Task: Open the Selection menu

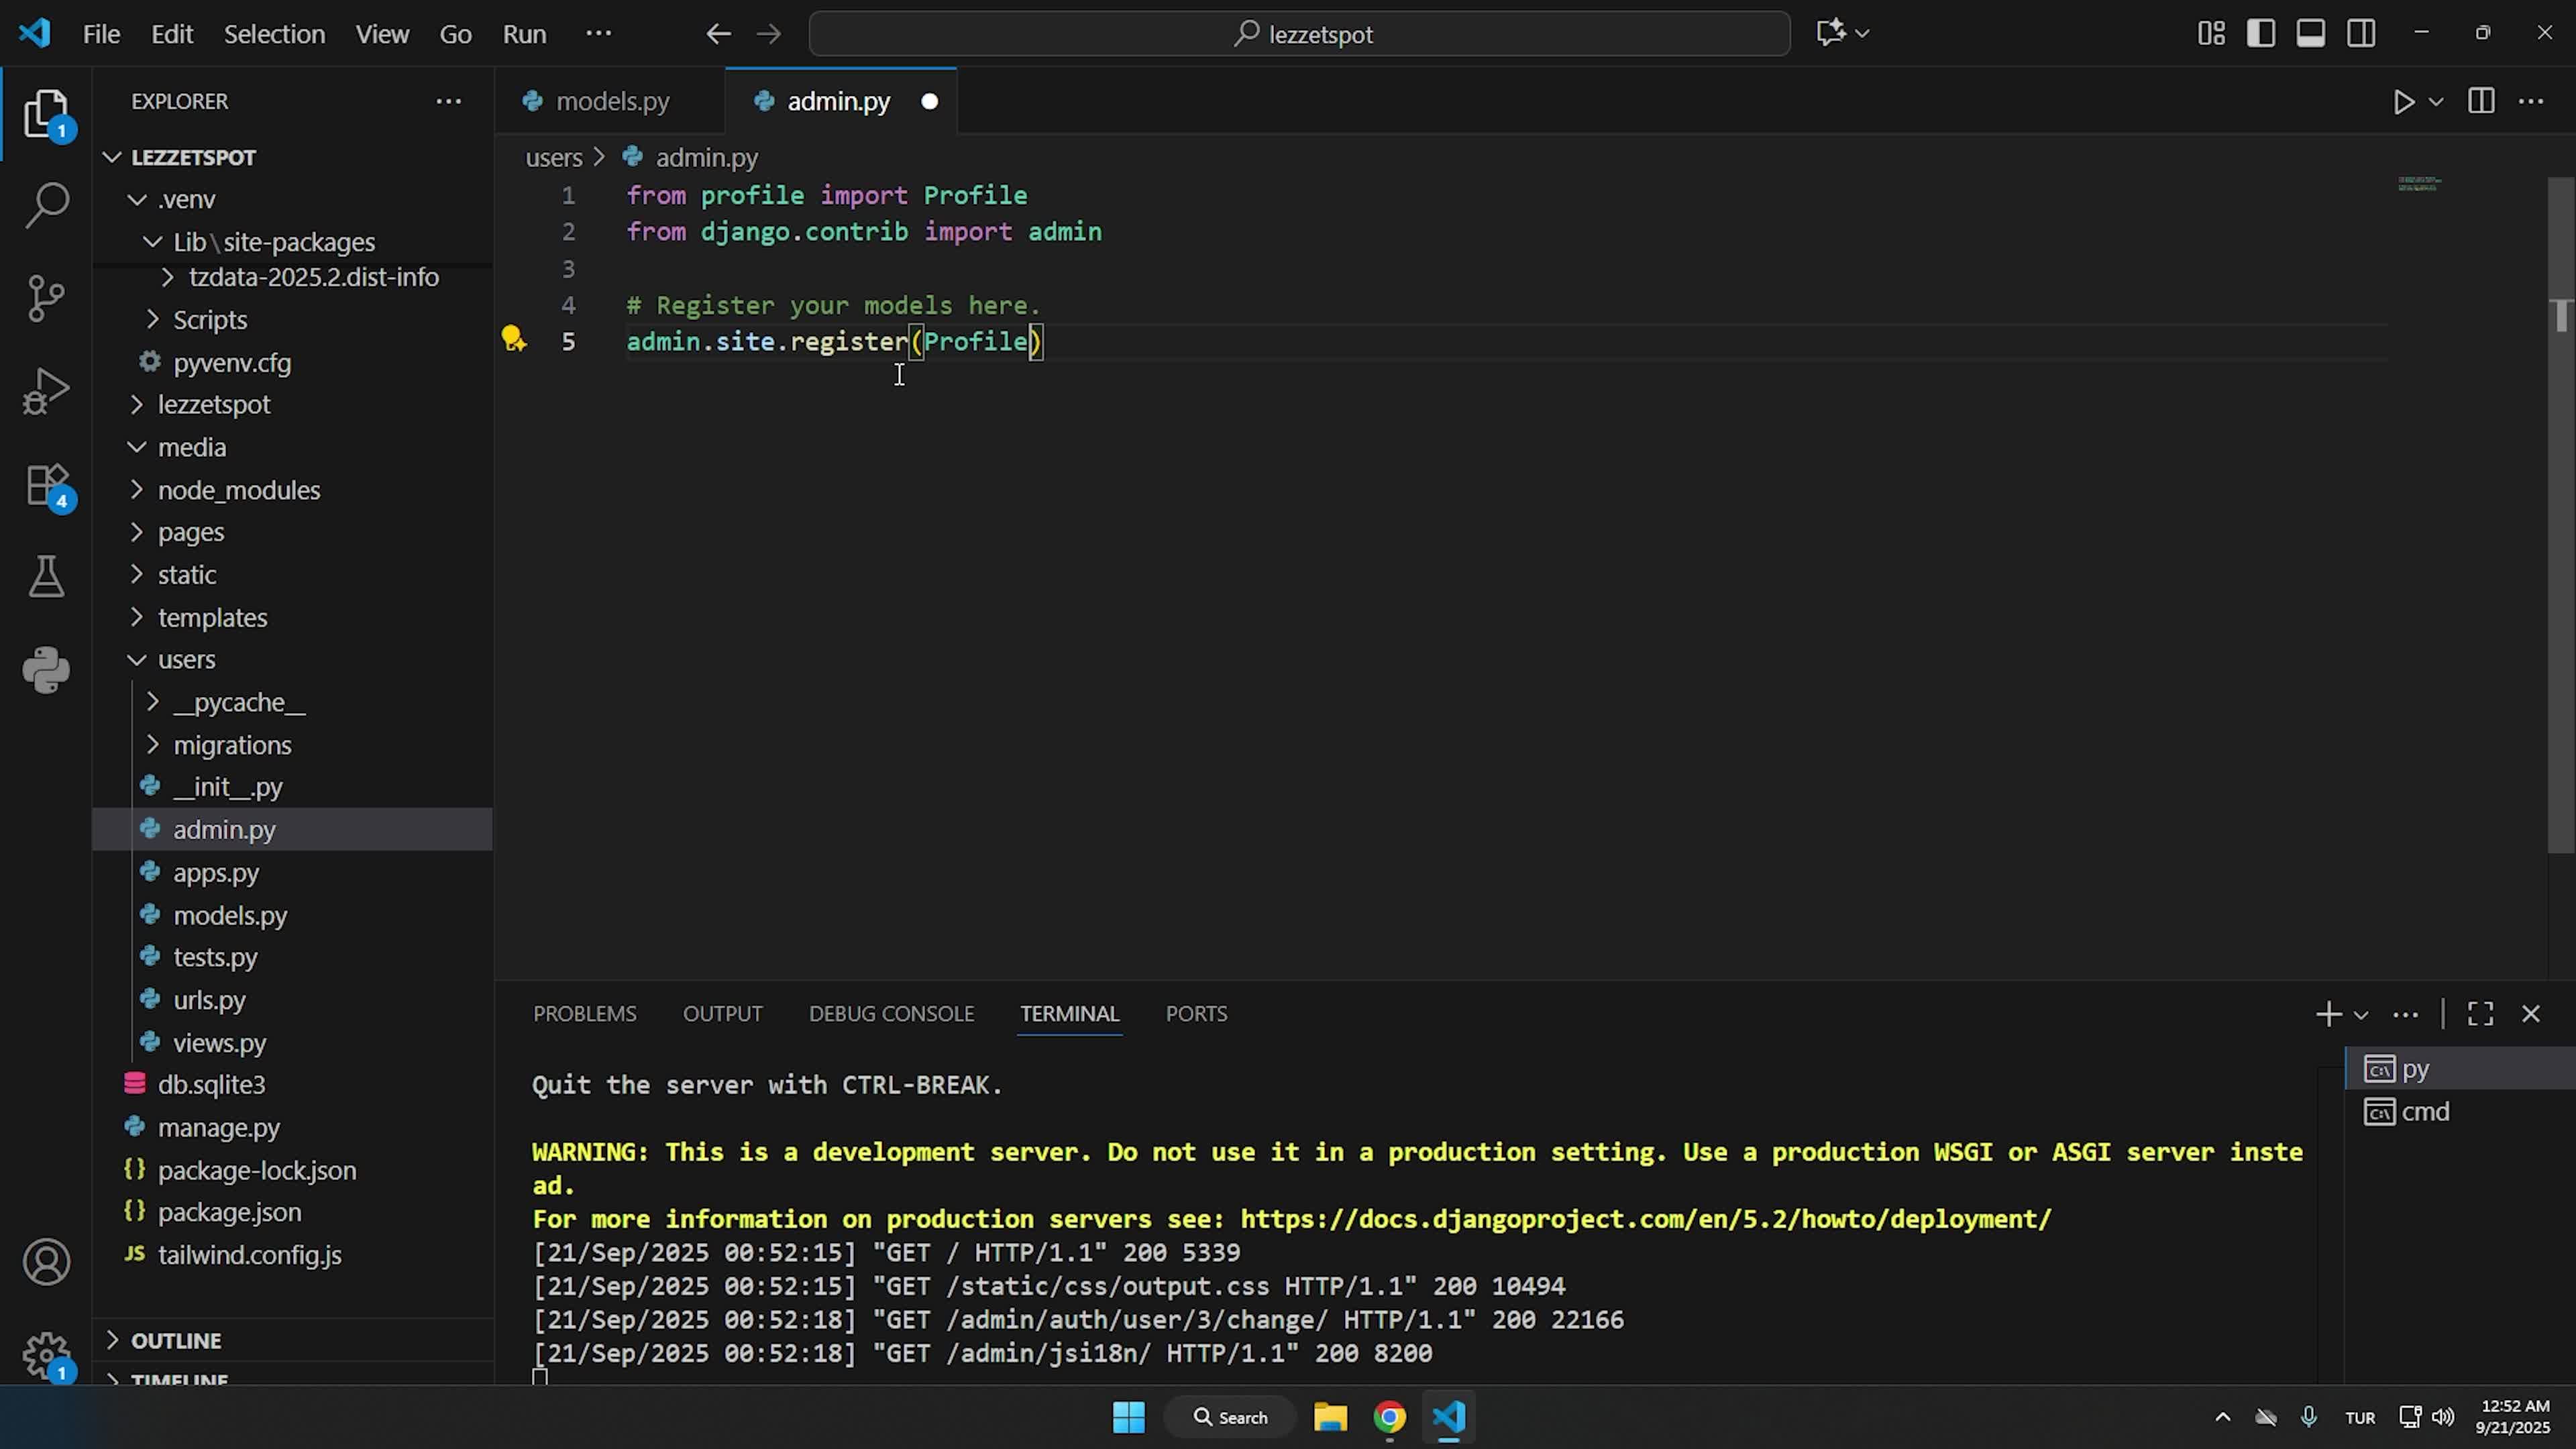Action: pos(274,34)
